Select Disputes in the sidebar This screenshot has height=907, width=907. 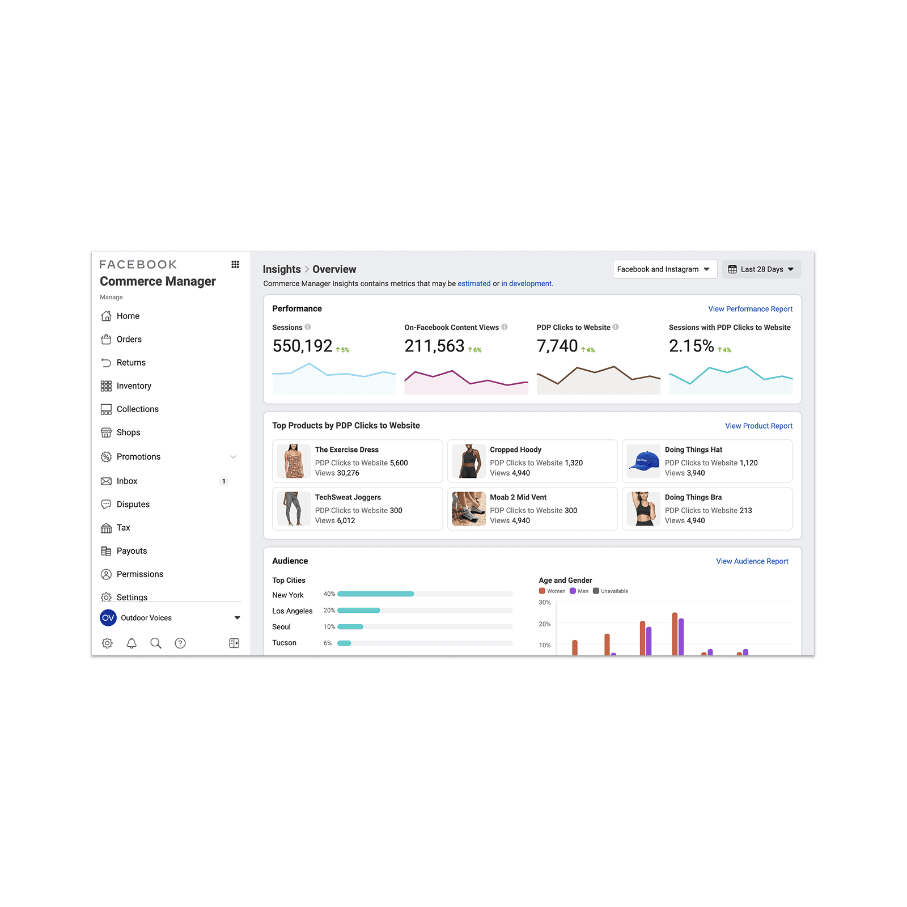[x=133, y=504]
